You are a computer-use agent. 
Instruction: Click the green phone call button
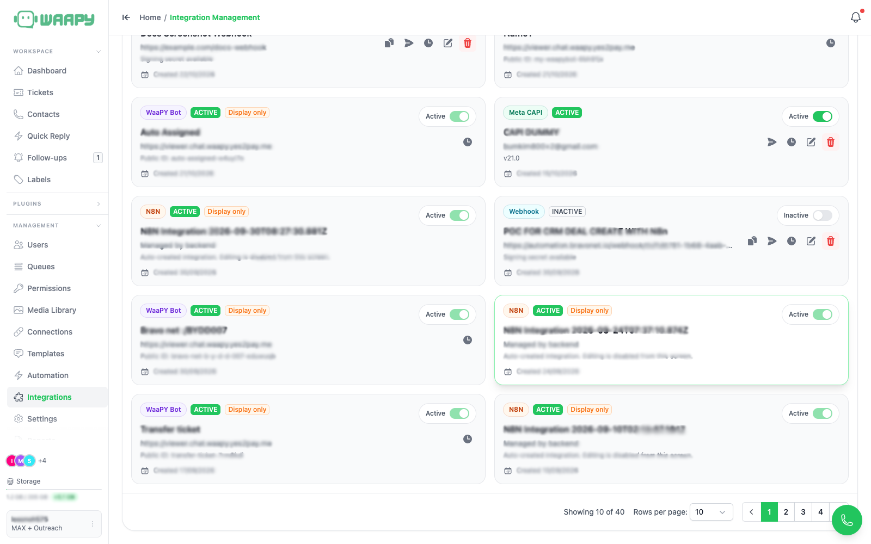pos(847,520)
